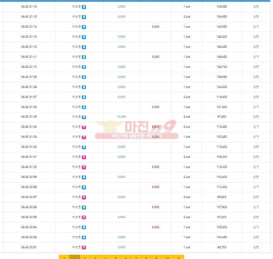Click the pink 짝 badge in 21:01 row
The width and height of the screenshot is (273, 259).
84,157
